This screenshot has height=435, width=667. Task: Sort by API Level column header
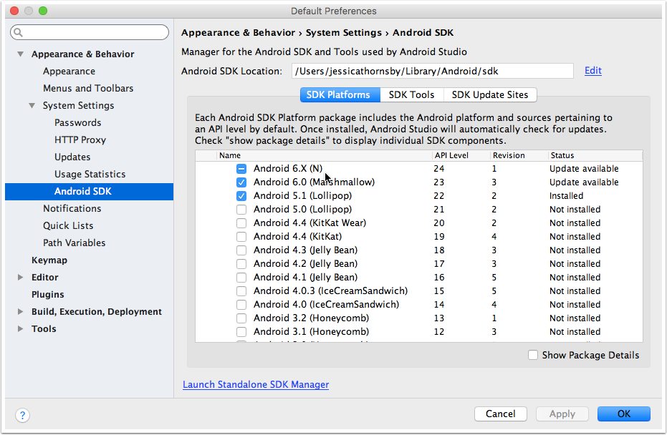click(x=461, y=155)
